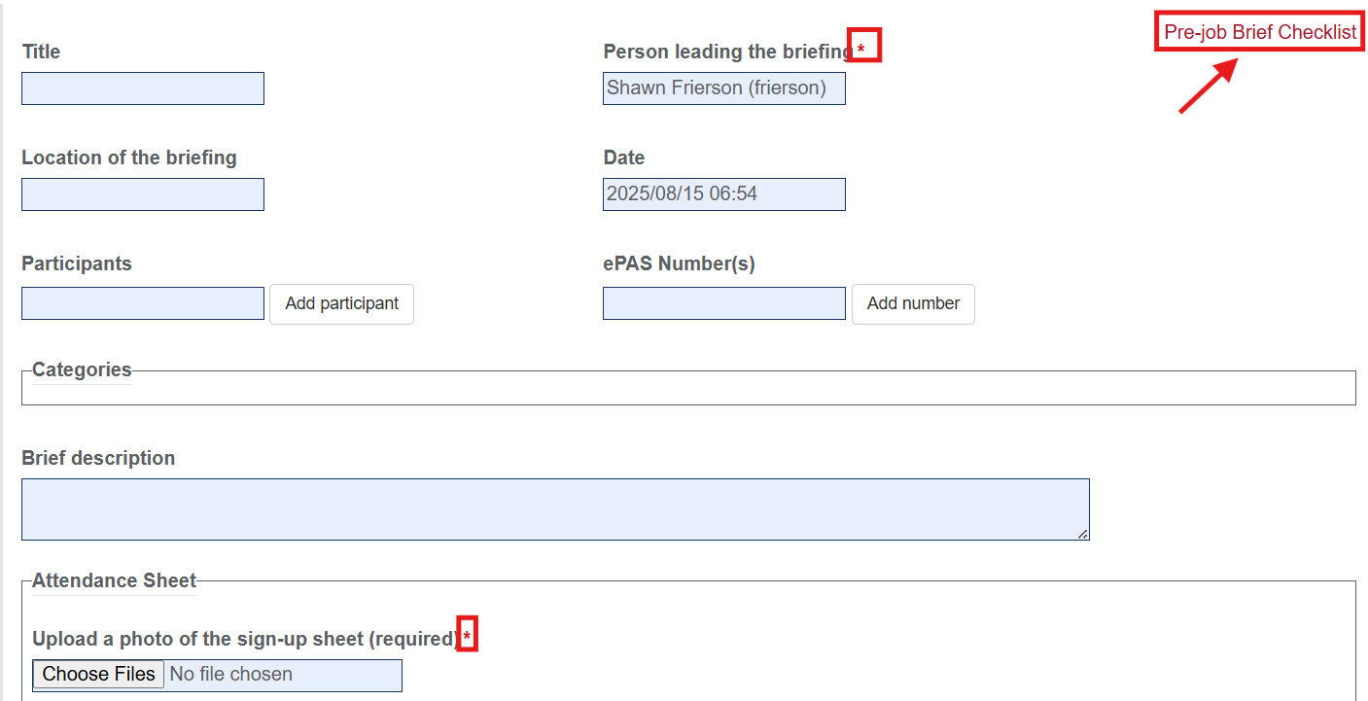Click the red asterisk after sign-up sheet label
The width and height of the screenshot is (1368, 701).
click(467, 637)
